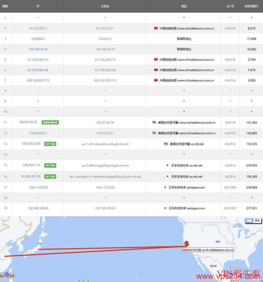Click AS21859 in hop 17 row
Screen dimensions: 263x282
(230, 188)
